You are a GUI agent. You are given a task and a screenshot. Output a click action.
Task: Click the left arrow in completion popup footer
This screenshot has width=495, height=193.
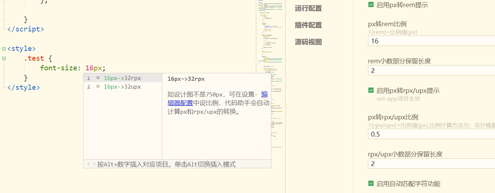[x=88, y=164]
